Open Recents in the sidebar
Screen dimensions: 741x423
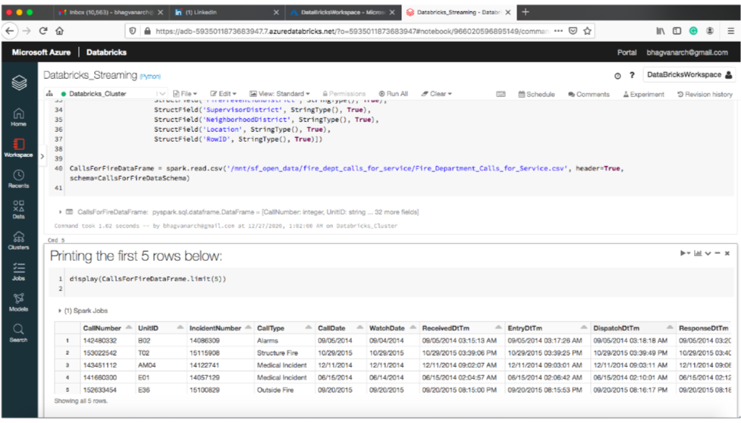tap(18, 179)
